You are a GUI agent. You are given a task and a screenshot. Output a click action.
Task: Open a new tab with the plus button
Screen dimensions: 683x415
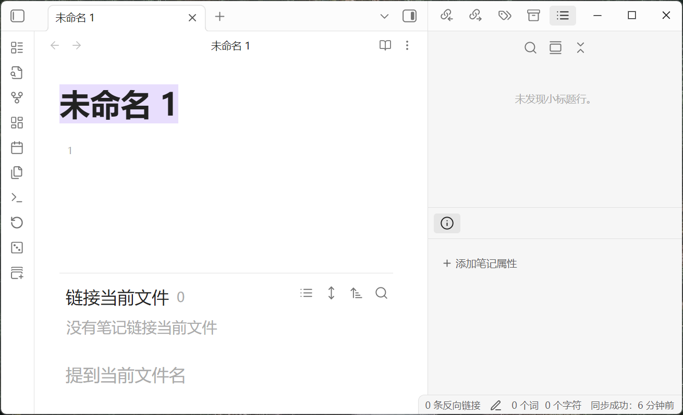click(x=219, y=17)
